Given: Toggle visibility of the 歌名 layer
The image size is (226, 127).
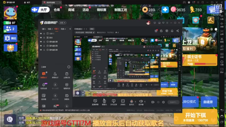Looking at the screenshot, I should click(x=41, y=38).
